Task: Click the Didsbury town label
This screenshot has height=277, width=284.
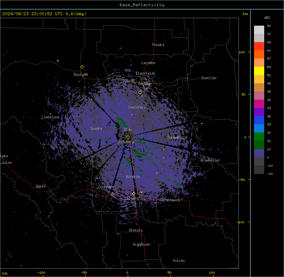Action: [x=126, y=142]
